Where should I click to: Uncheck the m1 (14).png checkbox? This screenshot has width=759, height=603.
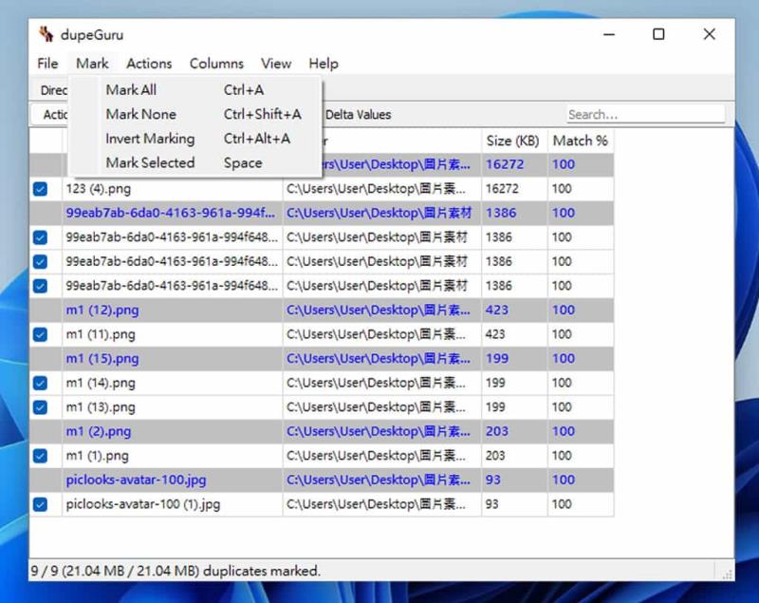(x=40, y=383)
